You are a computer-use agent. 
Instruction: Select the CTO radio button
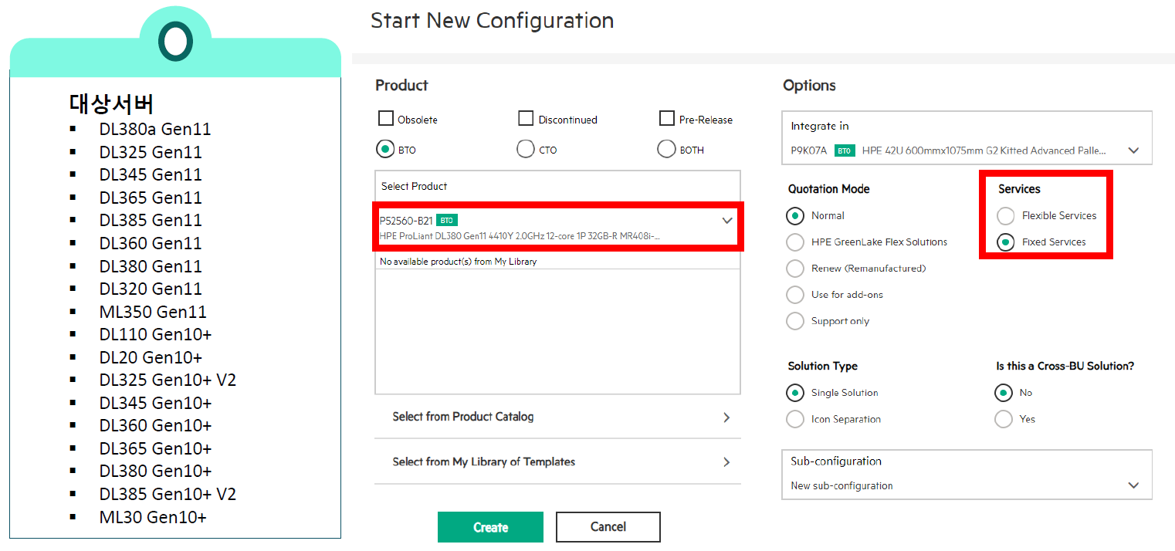pos(525,149)
